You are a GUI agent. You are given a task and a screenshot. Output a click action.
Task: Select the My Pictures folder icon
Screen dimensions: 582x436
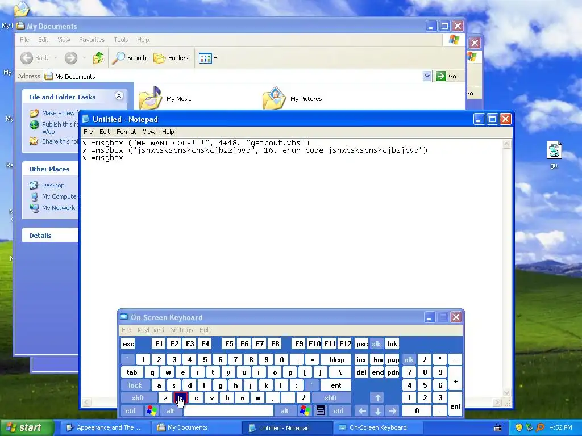[x=274, y=98]
